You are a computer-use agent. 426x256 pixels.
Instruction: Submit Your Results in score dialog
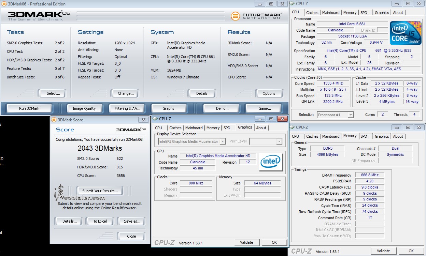(100, 191)
